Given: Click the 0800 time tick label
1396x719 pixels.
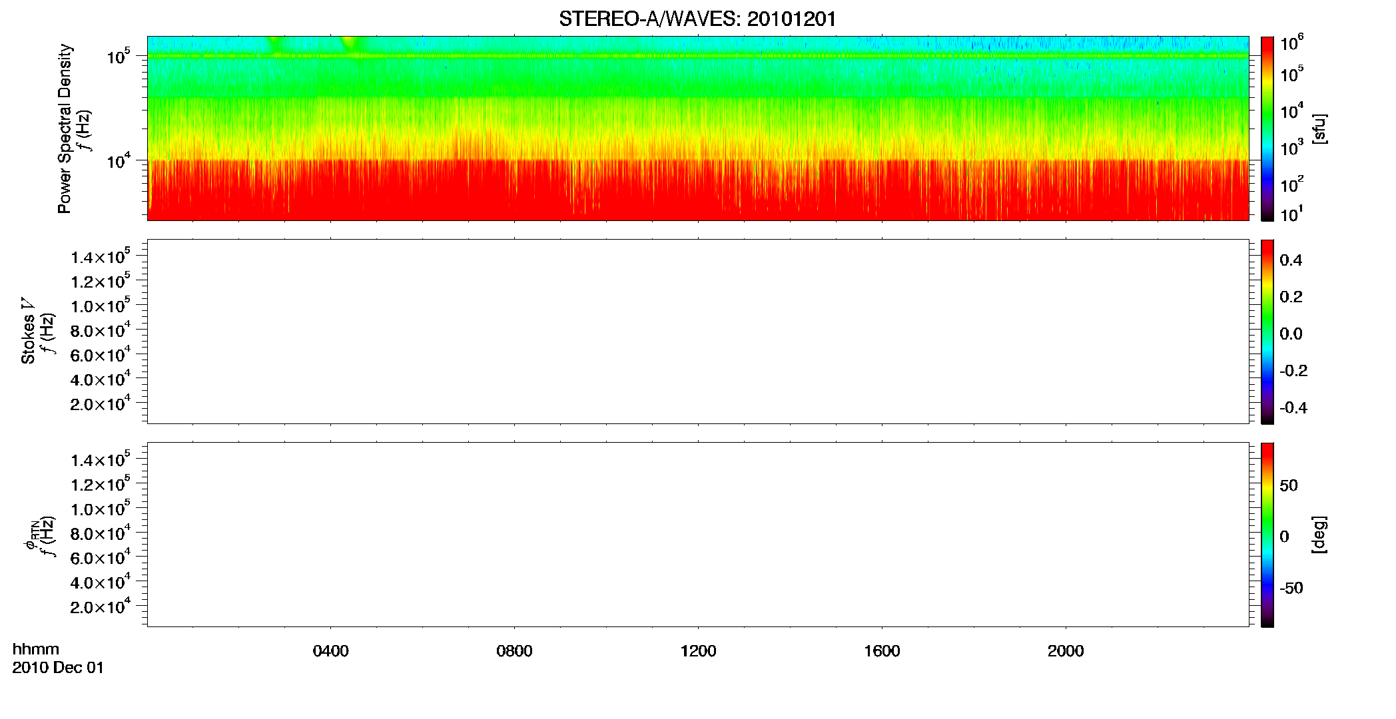Looking at the screenshot, I should [515, 651].
